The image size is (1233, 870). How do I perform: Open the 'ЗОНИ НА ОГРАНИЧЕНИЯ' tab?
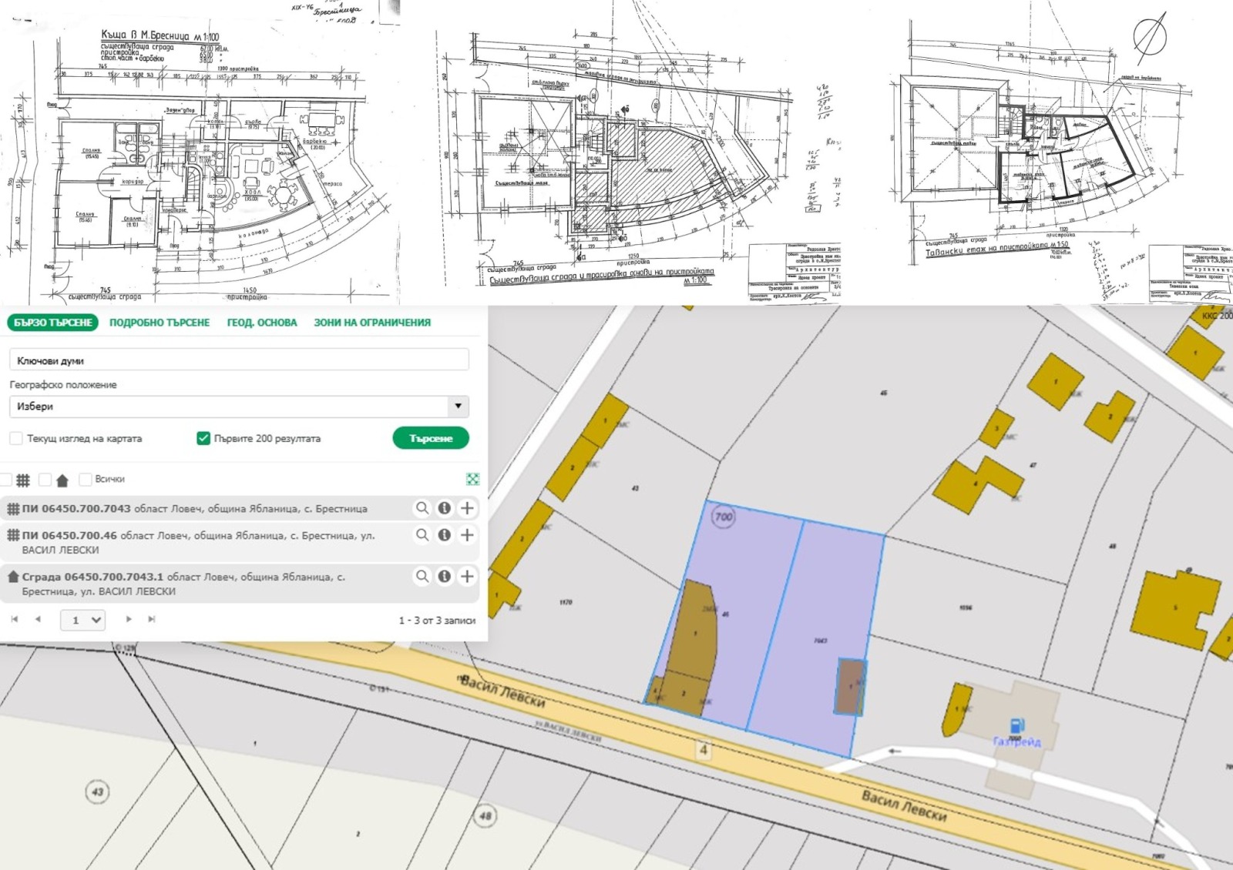pos(371,323)
